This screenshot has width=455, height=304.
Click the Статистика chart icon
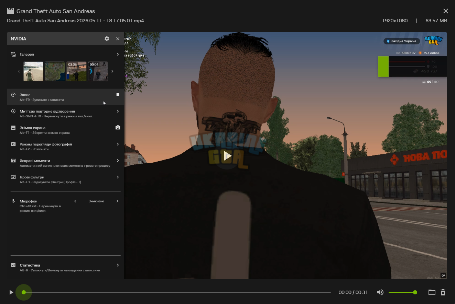[x=13, y=265]
